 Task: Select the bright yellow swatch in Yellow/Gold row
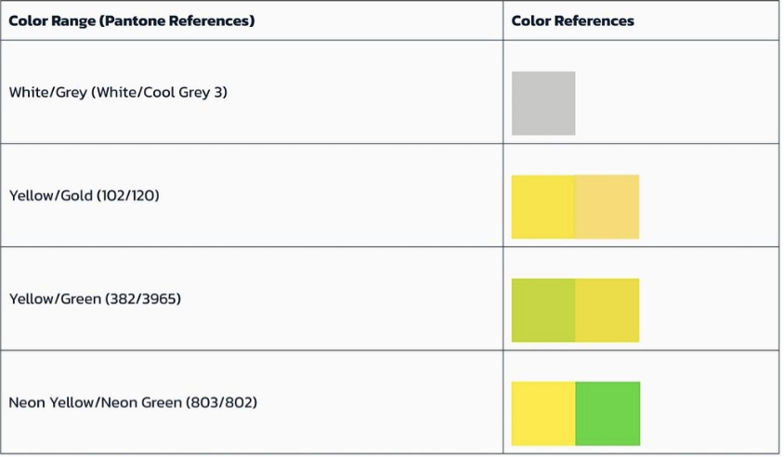point(543,206)
